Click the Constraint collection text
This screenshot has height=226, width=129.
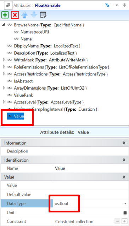click(74, 221)
